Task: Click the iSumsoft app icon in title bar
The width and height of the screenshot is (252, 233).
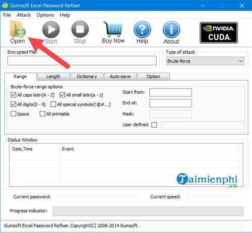Action: tap(5, 6)
